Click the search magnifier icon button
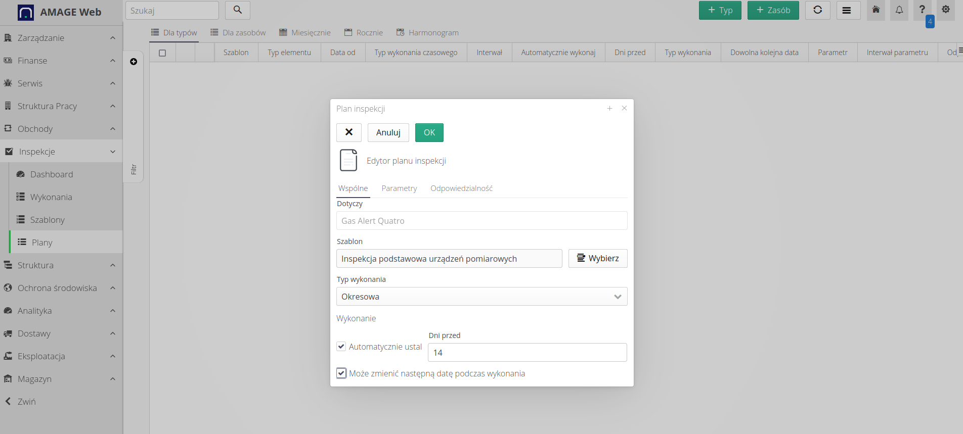The image size is (963, 434). [x=237, y=10]
